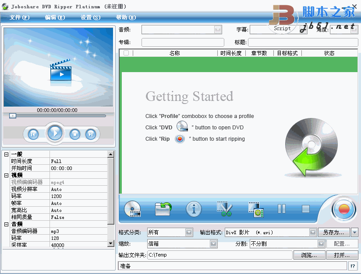361x274 pixels.
Task: Click the 开始时间 value 00:00:00
Action: pos(79,168)
